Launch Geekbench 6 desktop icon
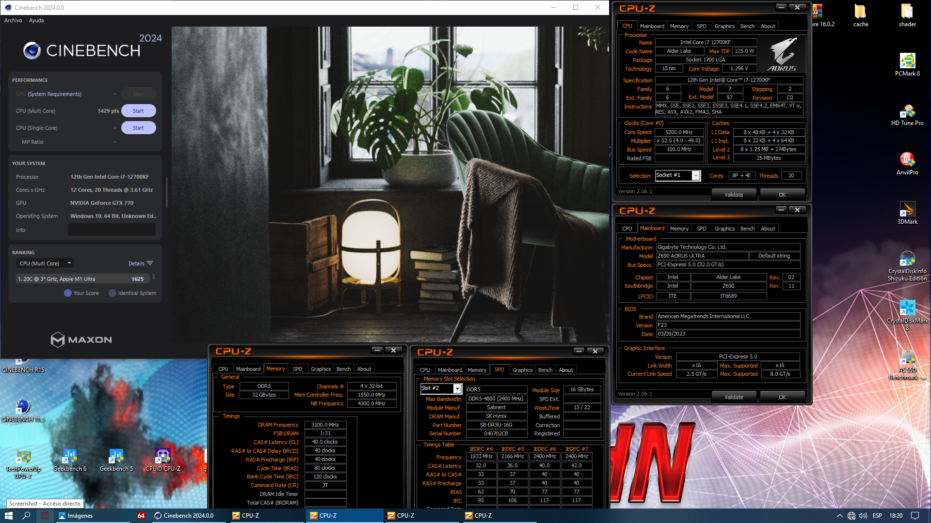931x523 pixels. click(69, 460)
